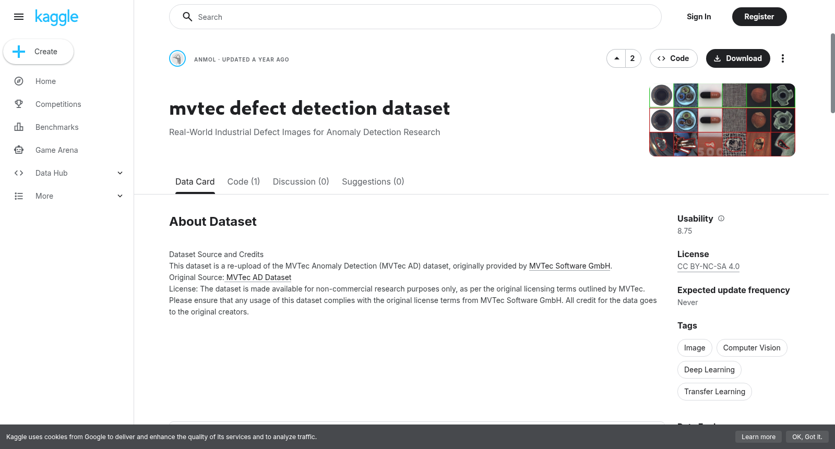Click the Register button
Viewport: 835px width, 449px height.
coord(759,17)
